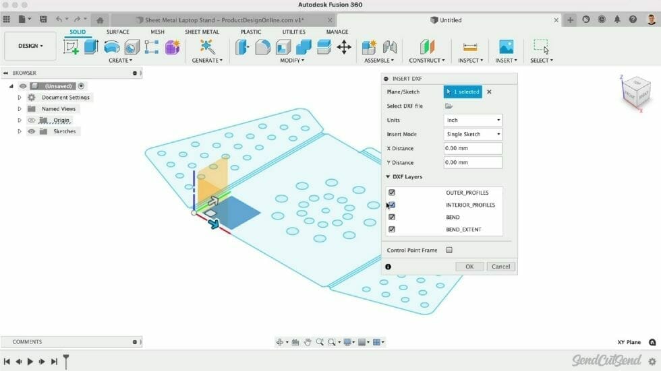Image resolution: width=661 pixels, height=371 pixels.
Task: Open the Insert Mode dropdown
Action: tap(473, 135)
